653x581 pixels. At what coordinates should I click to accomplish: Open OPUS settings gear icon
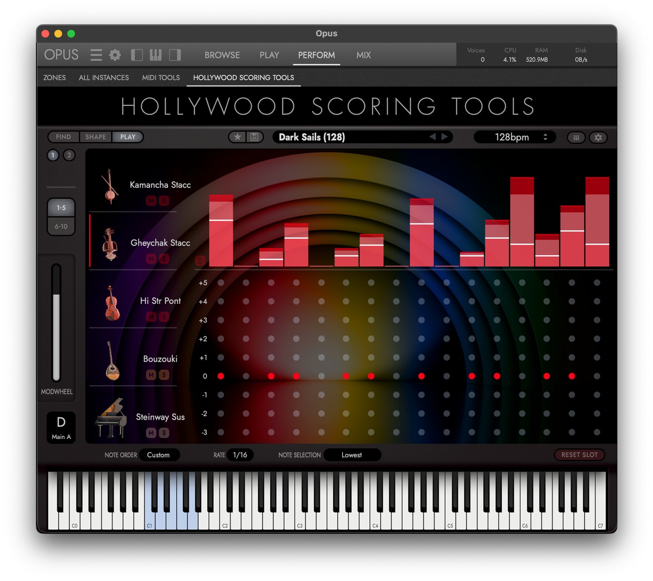coord(115,55)
